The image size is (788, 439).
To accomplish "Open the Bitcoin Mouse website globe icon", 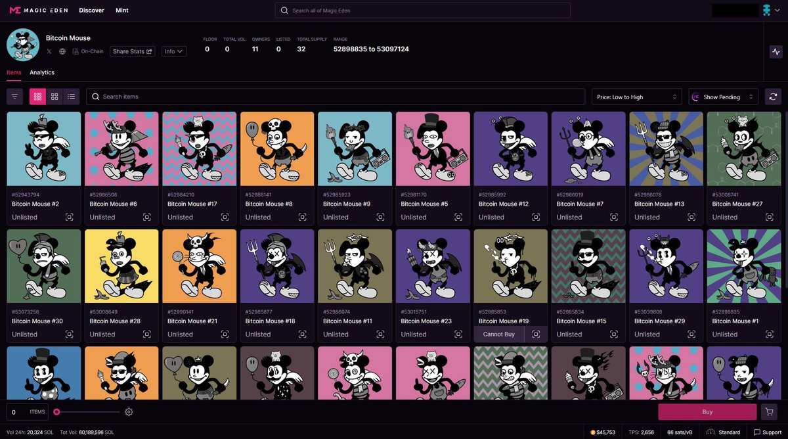I will pyautogui.click(x=62, y=51).
